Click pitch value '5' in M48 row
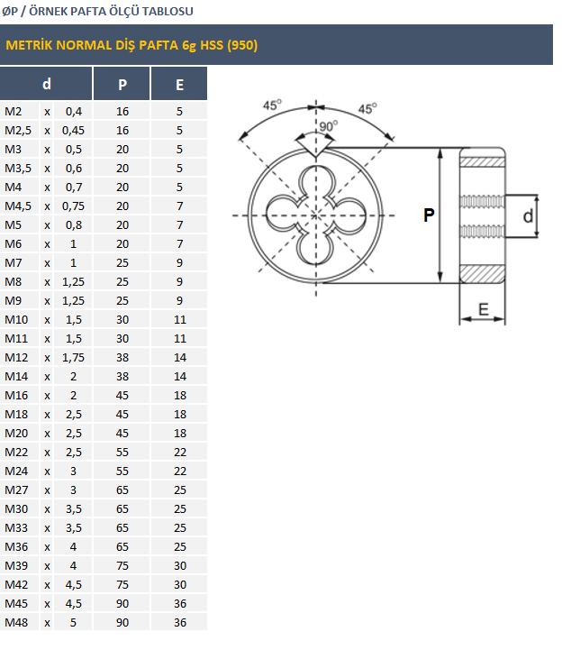Viewport: 562px width, 659px height. (x=74, y=622)
